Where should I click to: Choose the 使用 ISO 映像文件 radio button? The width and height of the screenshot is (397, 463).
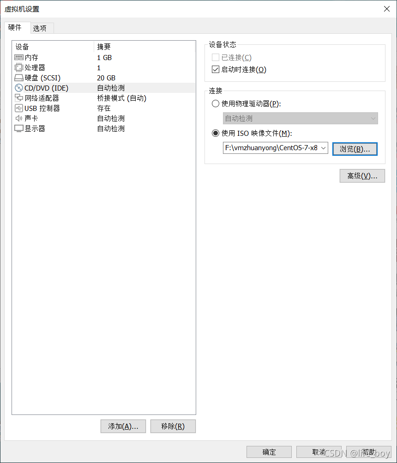216,133
